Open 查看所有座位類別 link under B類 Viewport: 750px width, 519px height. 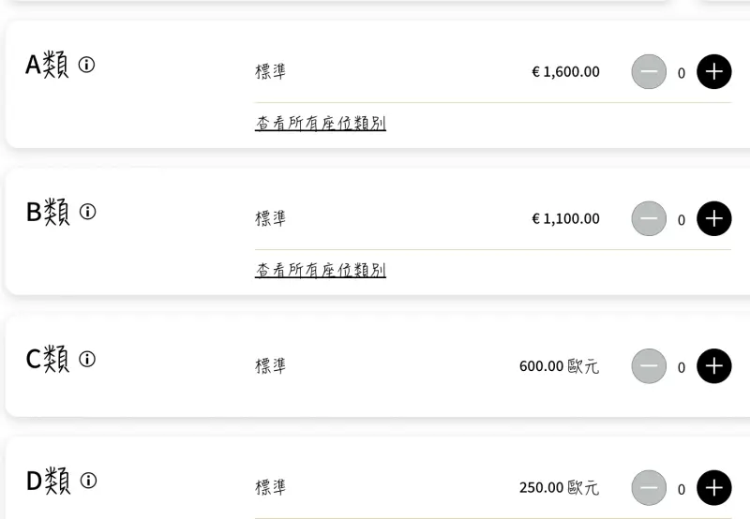pyautogui.click(x=321, y=270)
